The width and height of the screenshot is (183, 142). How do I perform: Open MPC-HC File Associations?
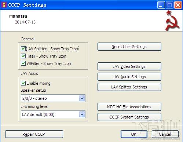[129, 107]
